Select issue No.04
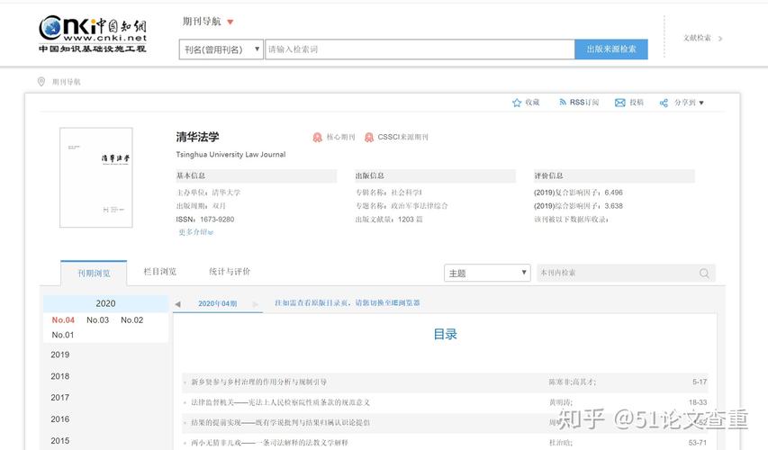768x450 pixels. pyautogui.click(x=63, y=319)
